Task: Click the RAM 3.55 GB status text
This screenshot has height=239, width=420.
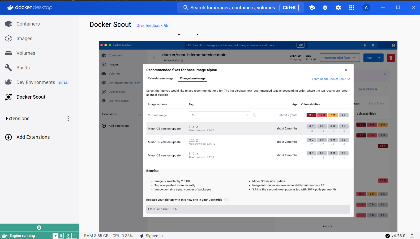Action: (x=96, y=236)
